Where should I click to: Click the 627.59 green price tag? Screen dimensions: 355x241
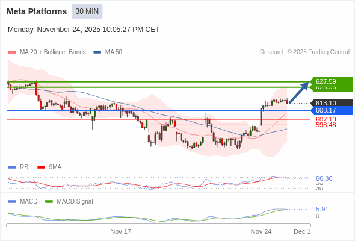(332, 81)
